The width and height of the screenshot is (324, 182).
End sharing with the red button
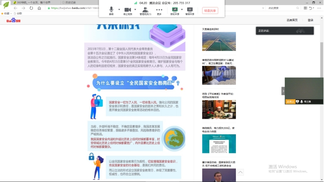[x=210, y=11]
